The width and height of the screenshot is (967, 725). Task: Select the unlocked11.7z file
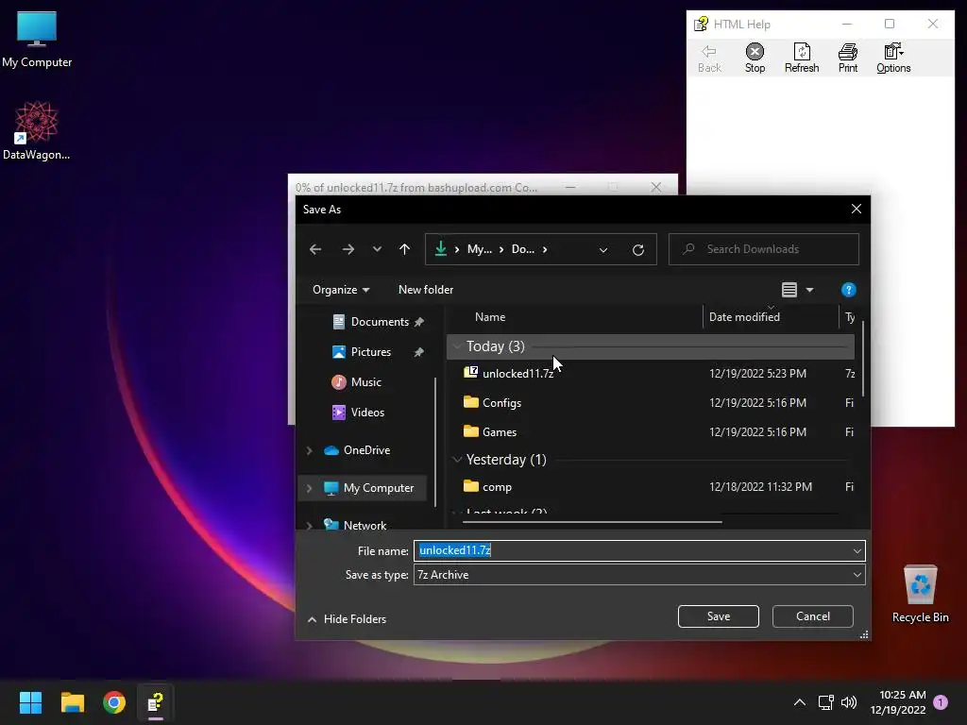pyautogui.click(x=517, y=374)
